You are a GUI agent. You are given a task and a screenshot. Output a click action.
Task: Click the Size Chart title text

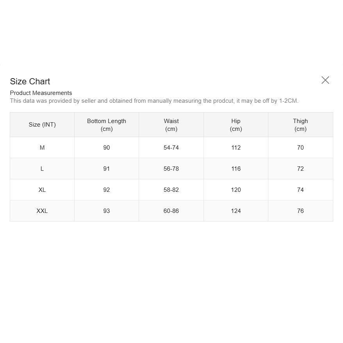click(x=30, y=81)
